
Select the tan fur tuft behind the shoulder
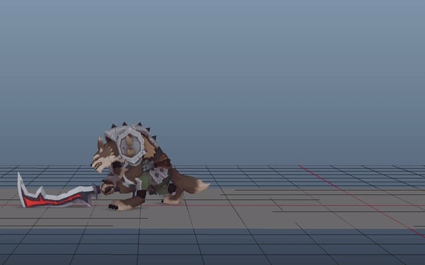click(150, 148)
